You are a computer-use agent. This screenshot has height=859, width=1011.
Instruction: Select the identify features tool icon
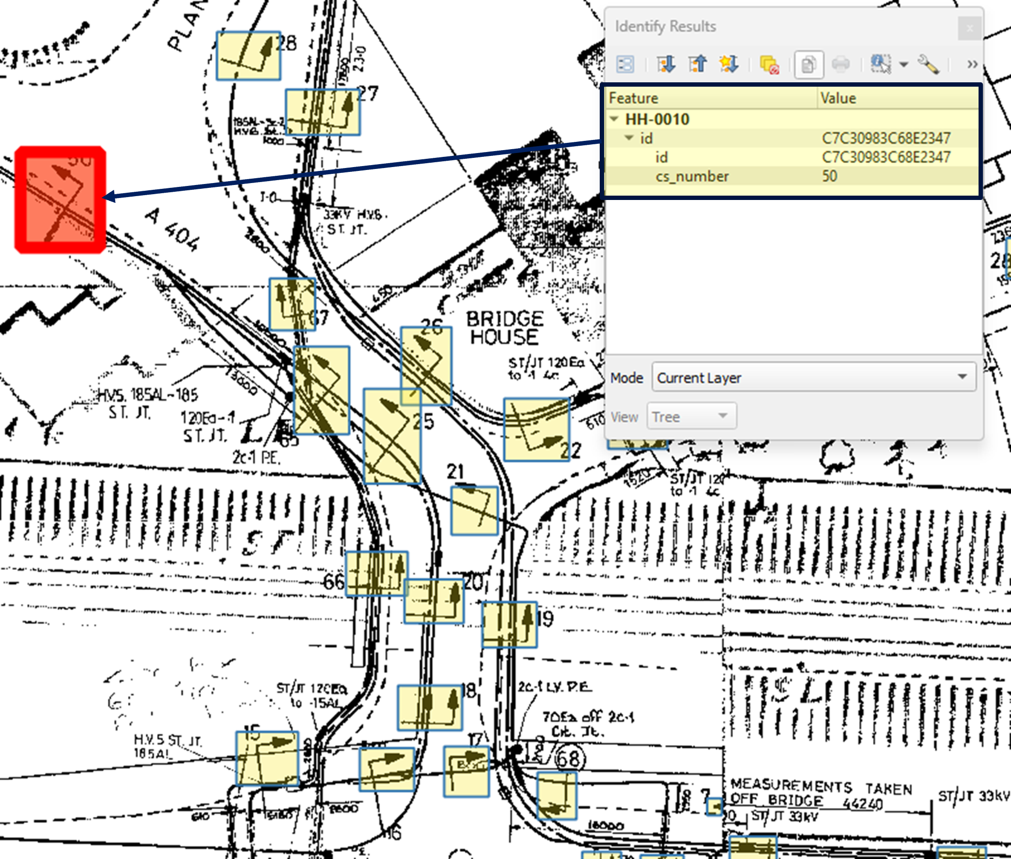(881, 64)
